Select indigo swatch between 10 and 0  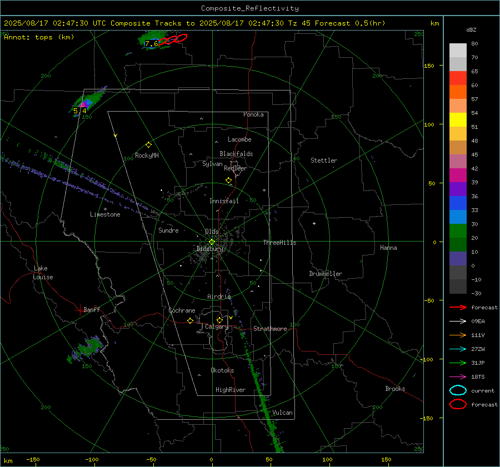pos(458,259)
